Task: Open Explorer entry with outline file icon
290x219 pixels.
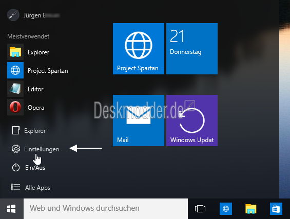Action: pyautogui.click(x=29, y=131)
